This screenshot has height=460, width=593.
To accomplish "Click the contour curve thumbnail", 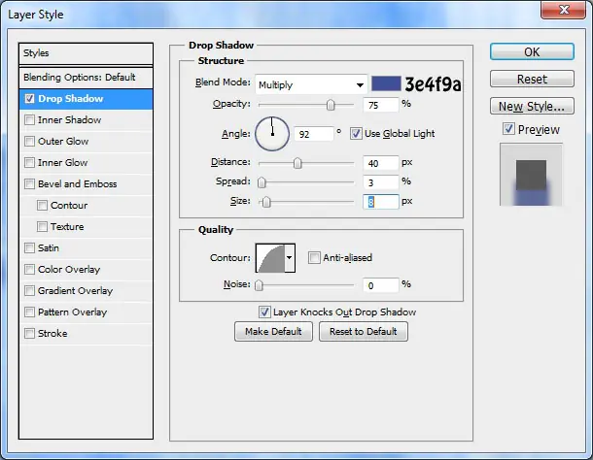I will pyautogui.click(x=270, y=258).
